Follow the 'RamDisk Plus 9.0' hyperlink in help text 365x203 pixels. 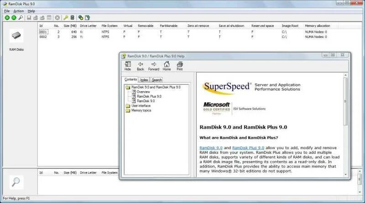(248, 148)
